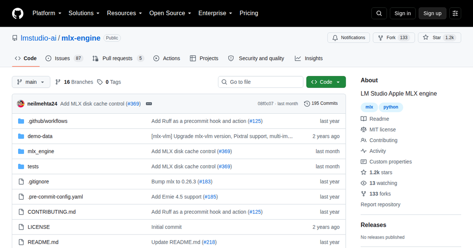473x248 pixels.
Task: Open the lmstudio-ai owner link
Action: (39, 38)
